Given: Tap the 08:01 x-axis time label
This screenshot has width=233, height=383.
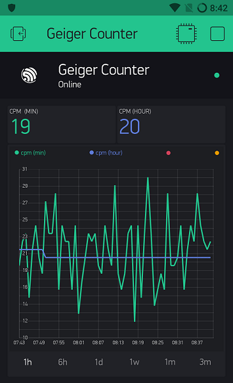Looking at the screenshot, I should pos(79,342).
